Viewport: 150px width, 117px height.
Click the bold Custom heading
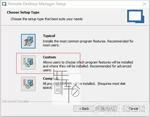coord(49,57)
